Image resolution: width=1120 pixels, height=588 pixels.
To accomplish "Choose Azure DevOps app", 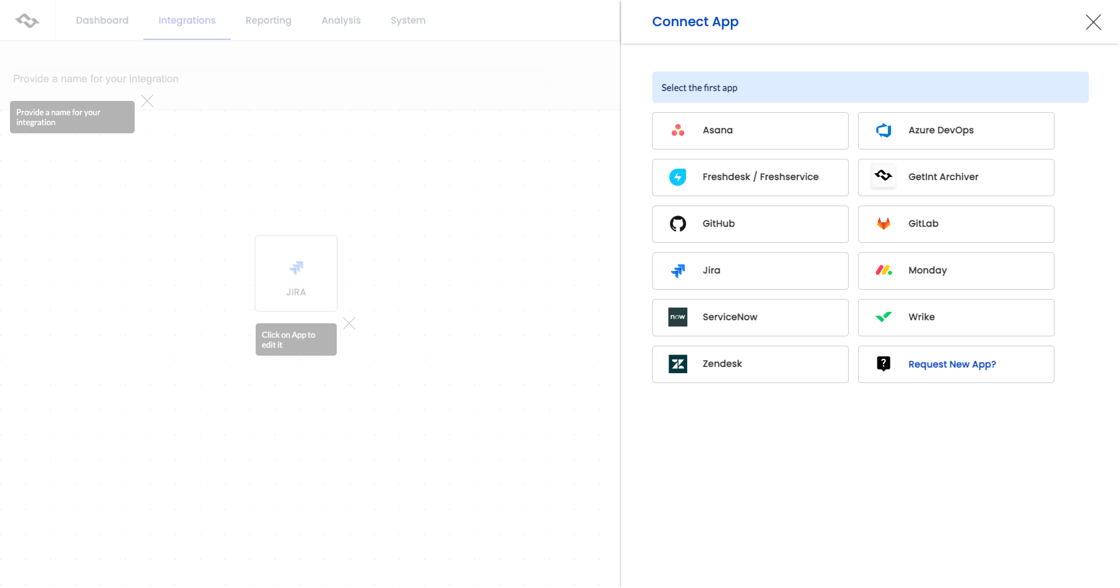I will pos(956,131).
